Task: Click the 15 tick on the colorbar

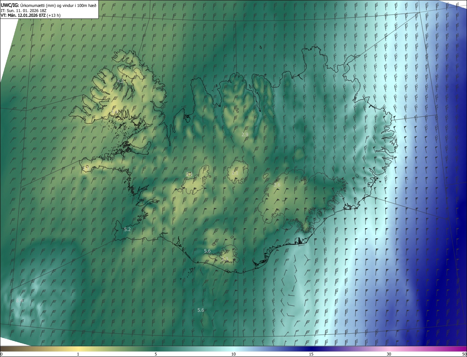Action: [x=311, y=354]
